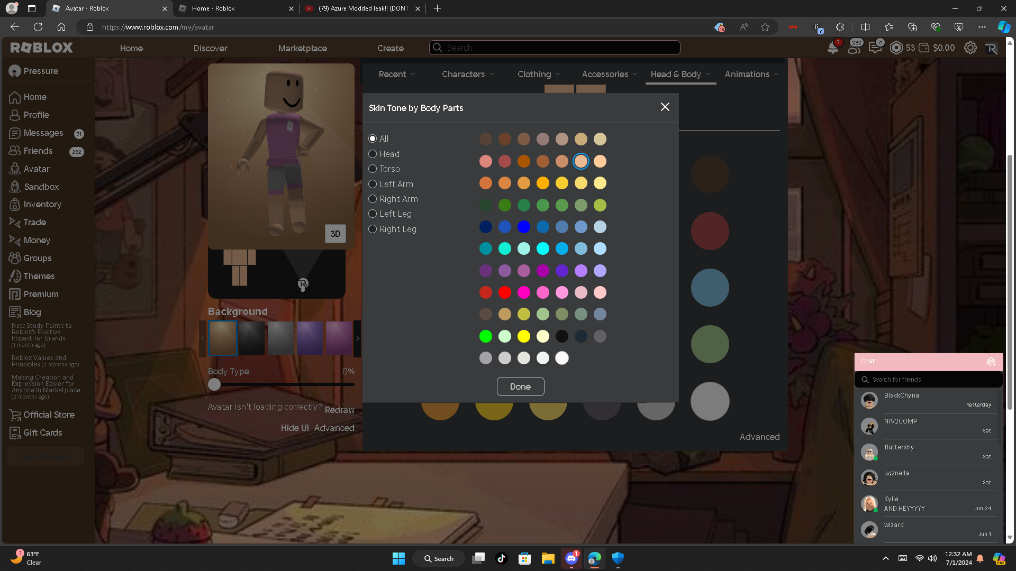Click the Windows Start button
1016x571 pixels.
point(398,558)
